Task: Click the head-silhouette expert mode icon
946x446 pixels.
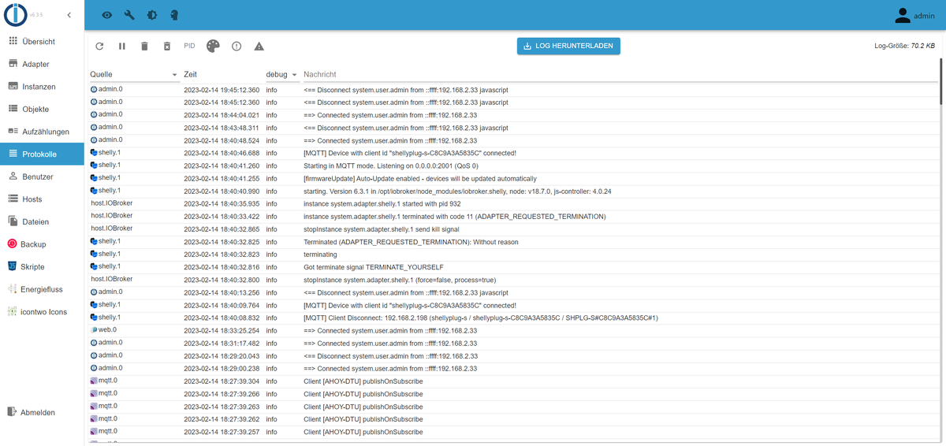Action: pos(173,15)
